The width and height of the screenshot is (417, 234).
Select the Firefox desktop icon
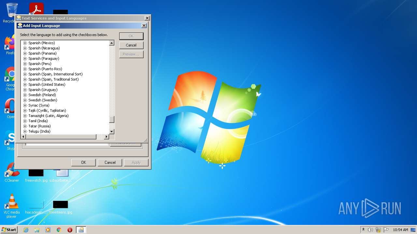[x=10, y=45]
